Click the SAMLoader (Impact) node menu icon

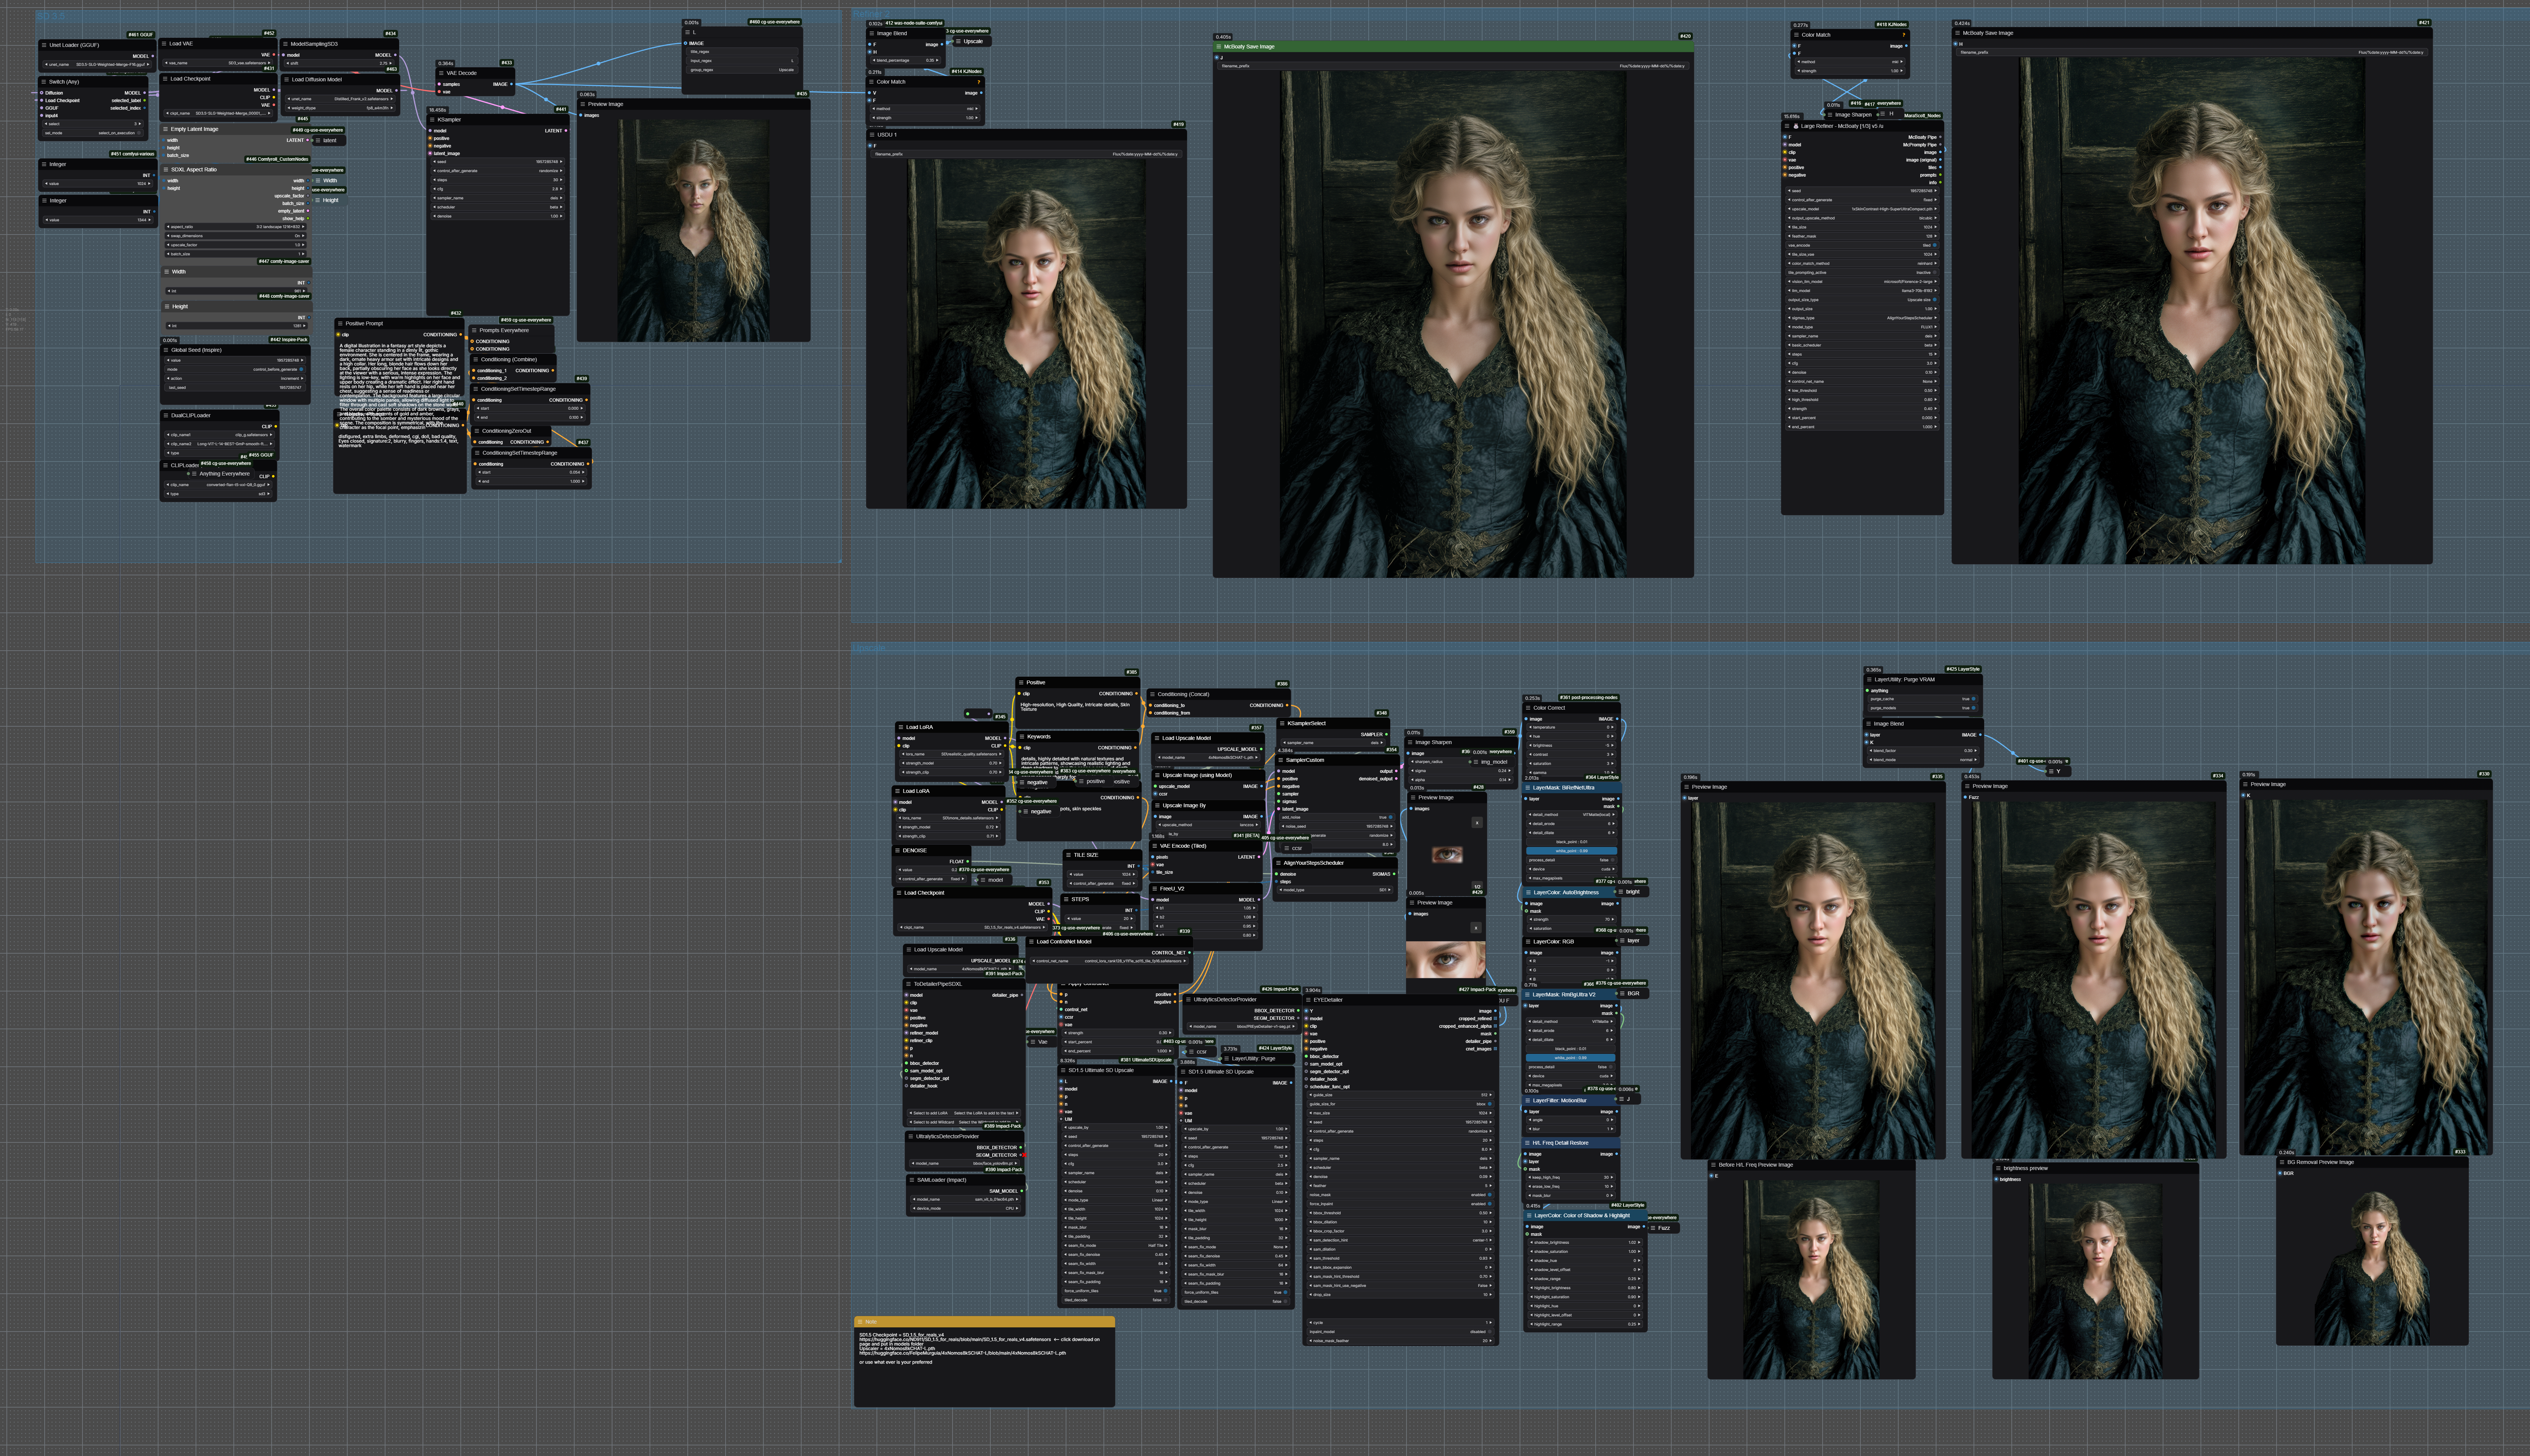pyautogui.click(x=912, y=1180)
